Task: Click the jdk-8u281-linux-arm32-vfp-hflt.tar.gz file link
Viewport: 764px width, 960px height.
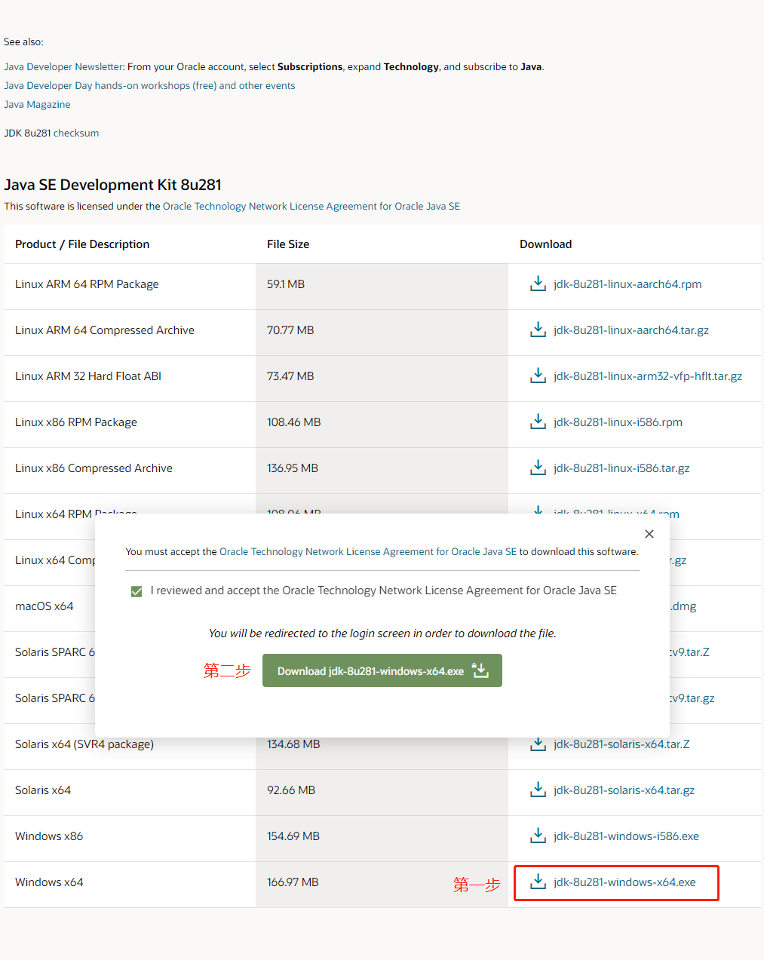Action: [647, 376]
